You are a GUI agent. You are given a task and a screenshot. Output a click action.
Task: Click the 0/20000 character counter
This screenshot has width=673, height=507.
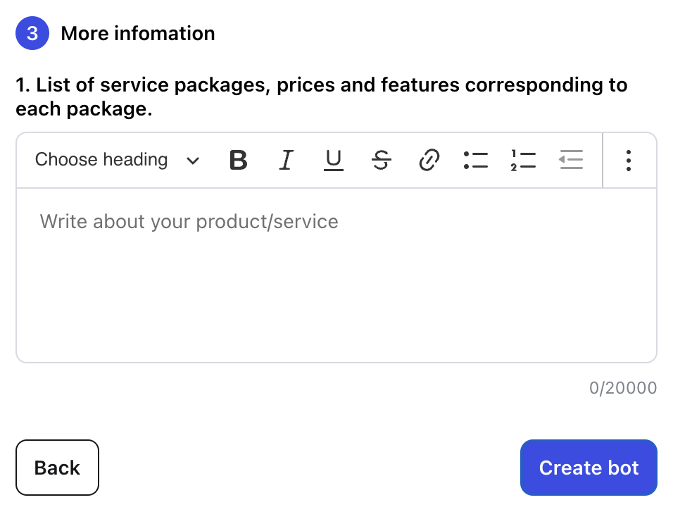click(x=622, y=388)
